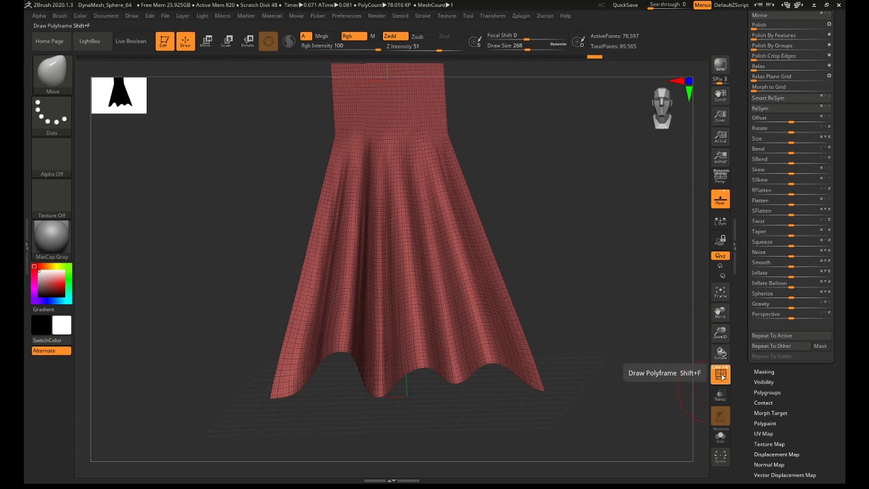Screen dimensions: 869x489
Task: Set canvas to AAHalf size
Action: tap(720, 158)
